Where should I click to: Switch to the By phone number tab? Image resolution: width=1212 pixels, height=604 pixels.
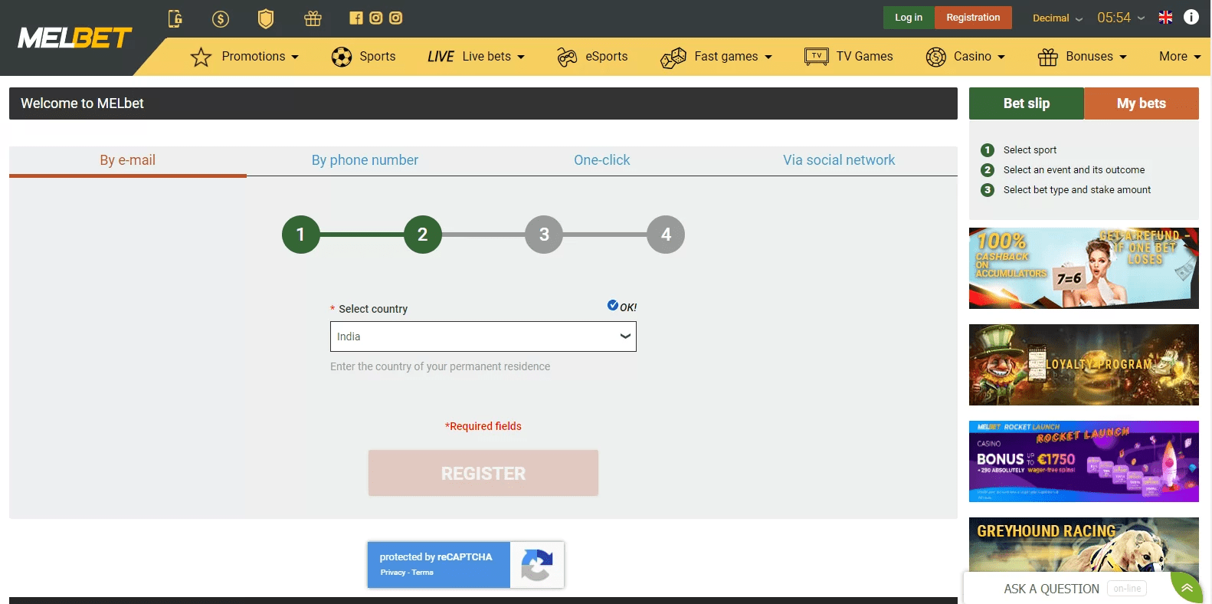[x=365, y=160]
